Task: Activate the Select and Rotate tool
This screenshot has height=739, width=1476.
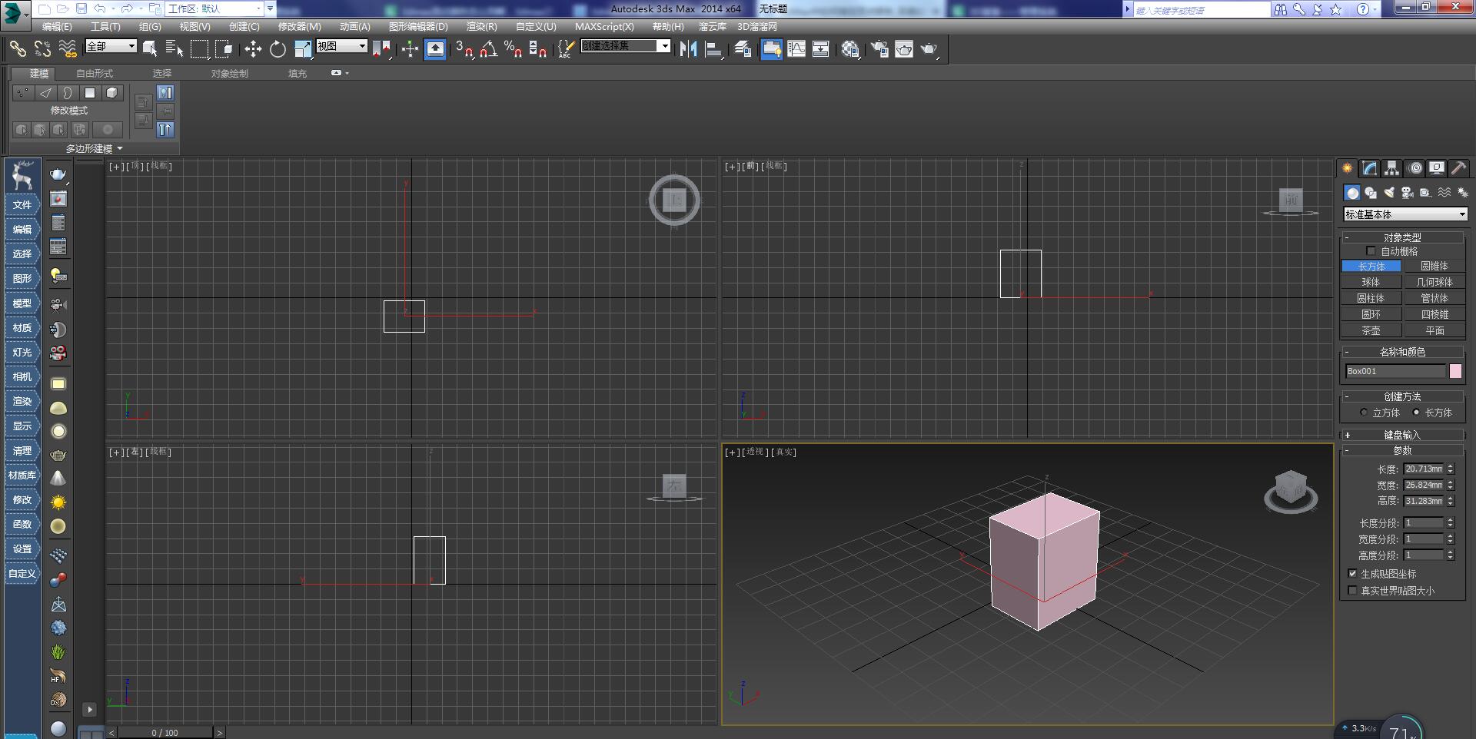Action: [x=278, y=49]
